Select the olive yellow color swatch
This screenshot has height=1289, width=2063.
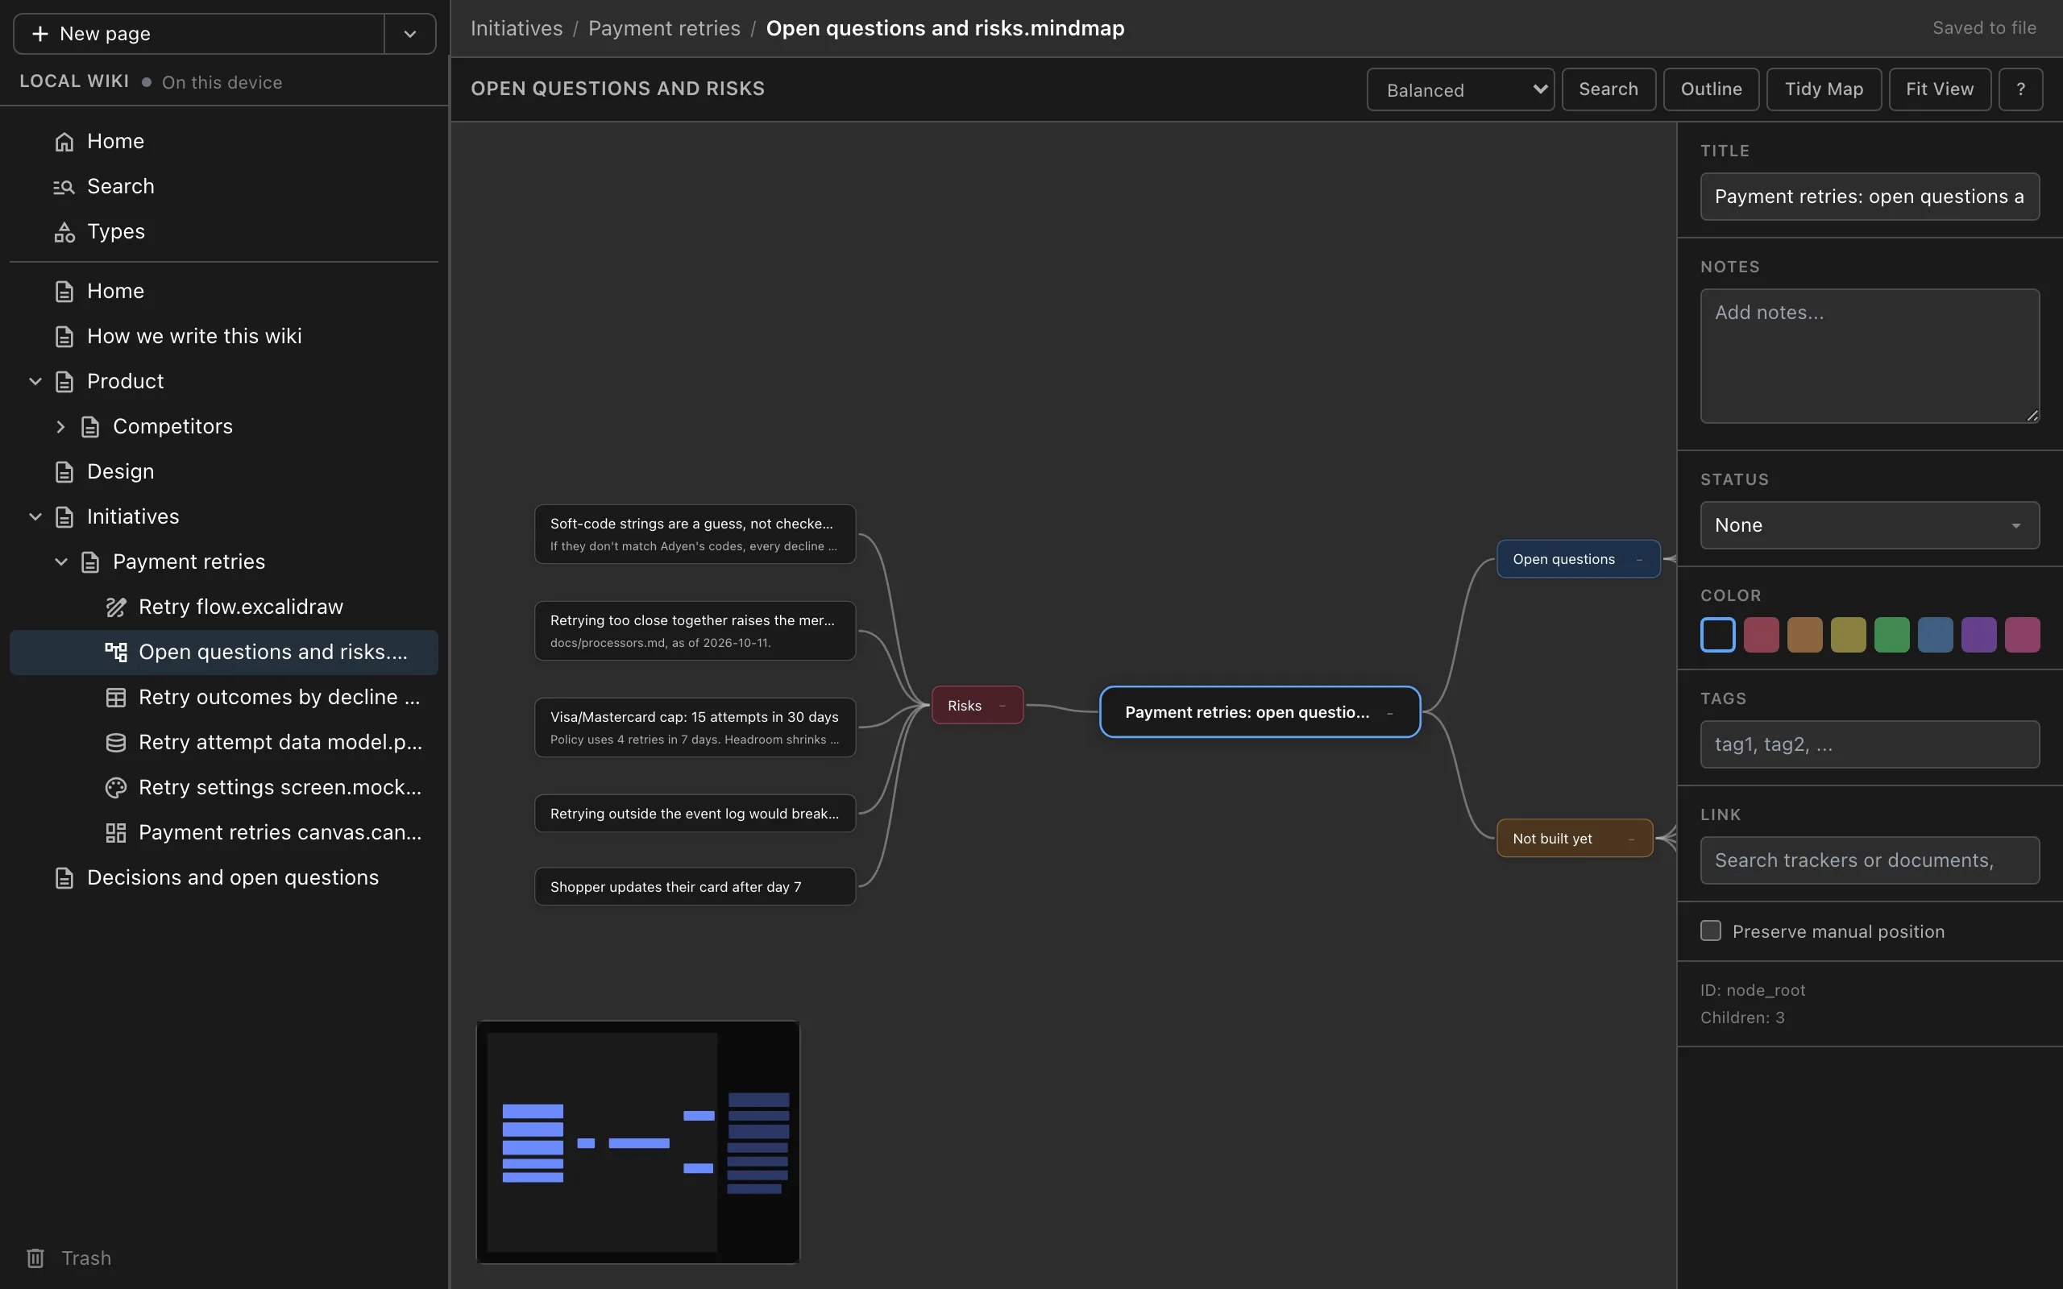(1848, 635)
